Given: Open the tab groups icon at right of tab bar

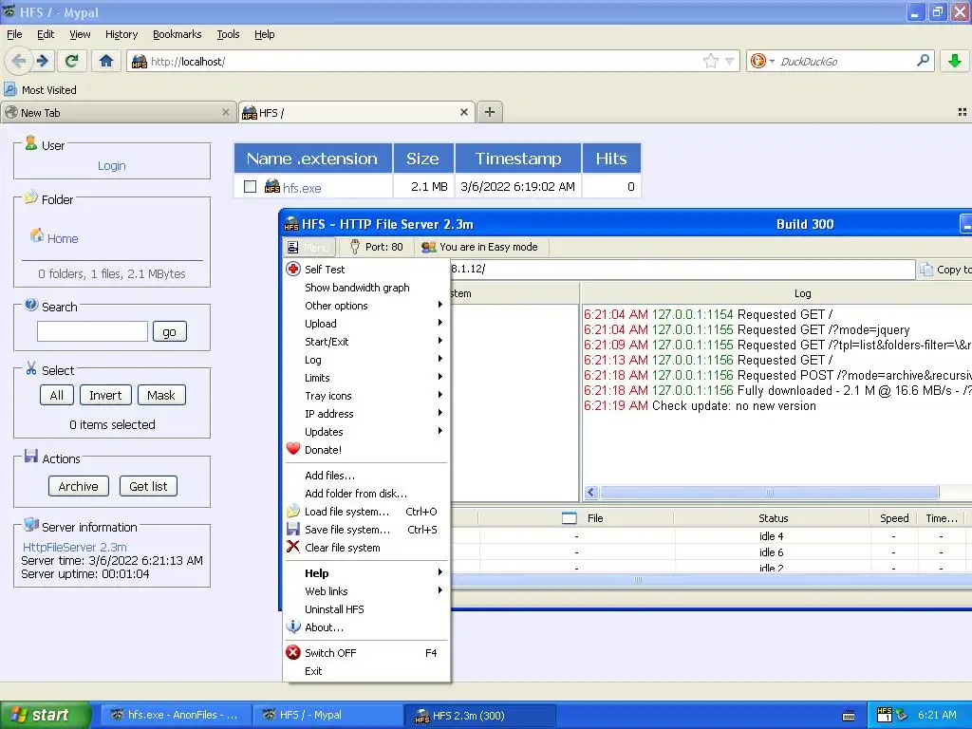Looking at the screenshot, I should coord(963,112).
